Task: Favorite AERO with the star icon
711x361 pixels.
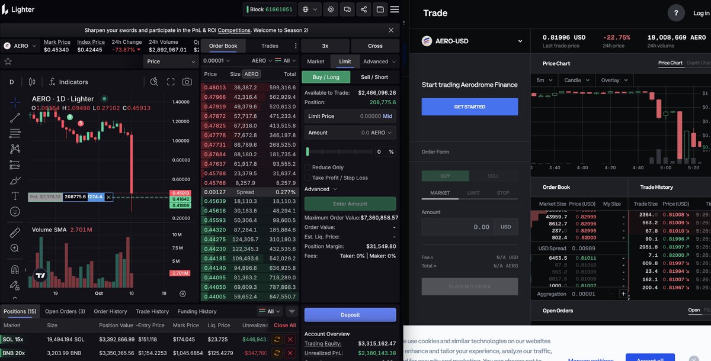Action: (x=8, y=61)
